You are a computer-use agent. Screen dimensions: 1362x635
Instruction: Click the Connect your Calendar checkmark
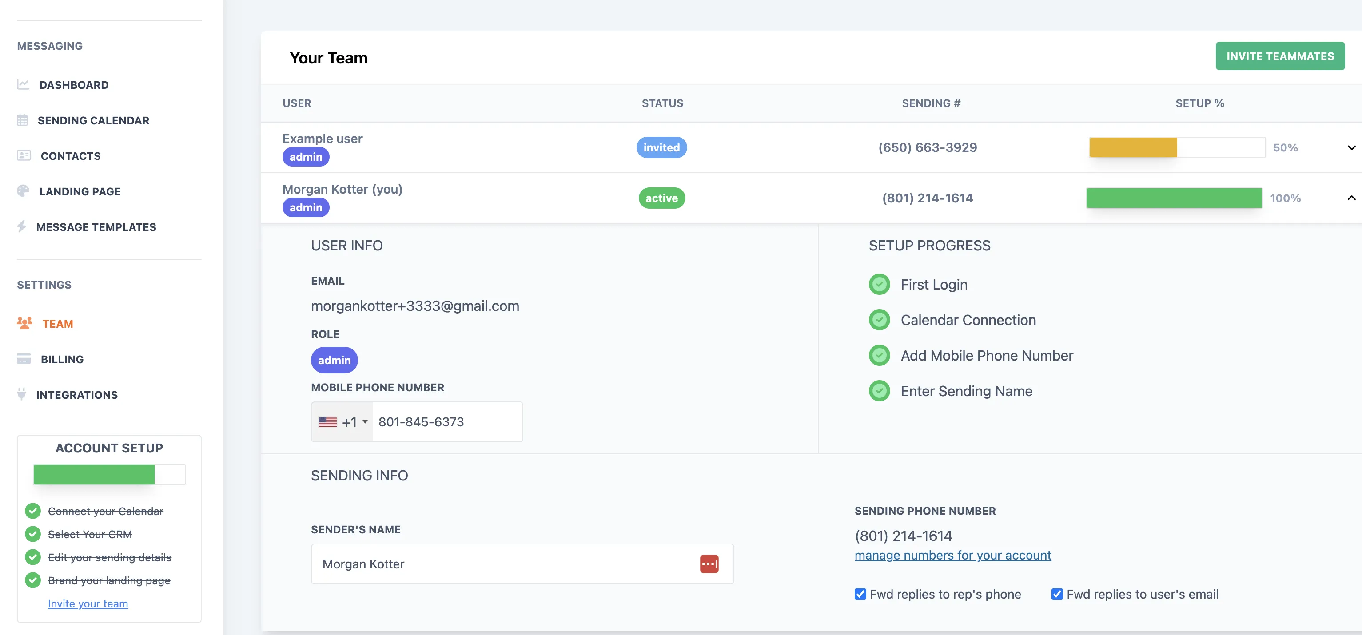click(33, 511)
